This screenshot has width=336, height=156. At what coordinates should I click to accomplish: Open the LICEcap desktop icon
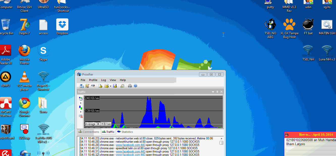coord(24,131)
